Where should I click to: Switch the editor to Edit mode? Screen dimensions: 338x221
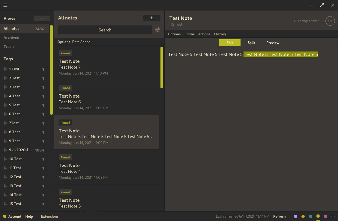pyautogui.click(x=229, y=43)
